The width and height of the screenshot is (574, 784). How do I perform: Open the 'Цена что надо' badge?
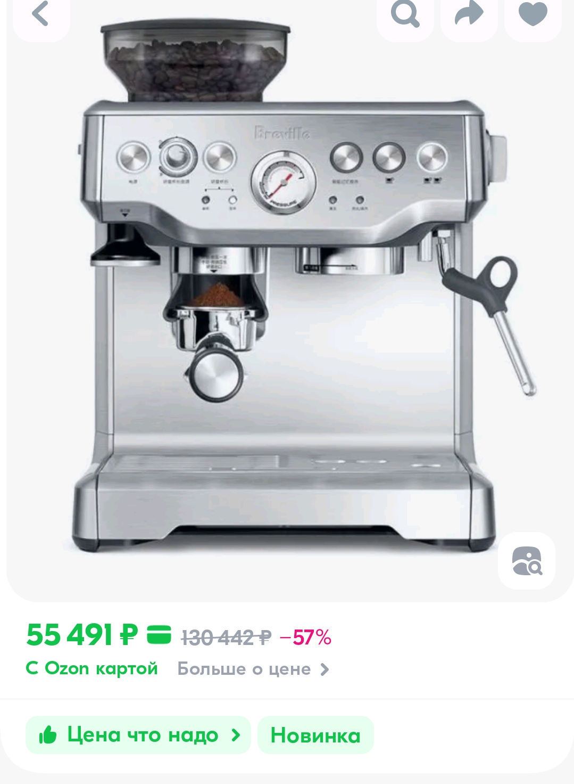tap(138, 735)
